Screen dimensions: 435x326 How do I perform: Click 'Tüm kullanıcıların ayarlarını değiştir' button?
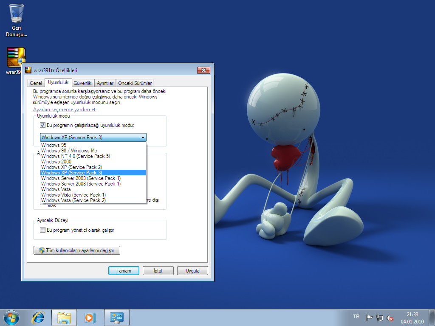[77, 250]
